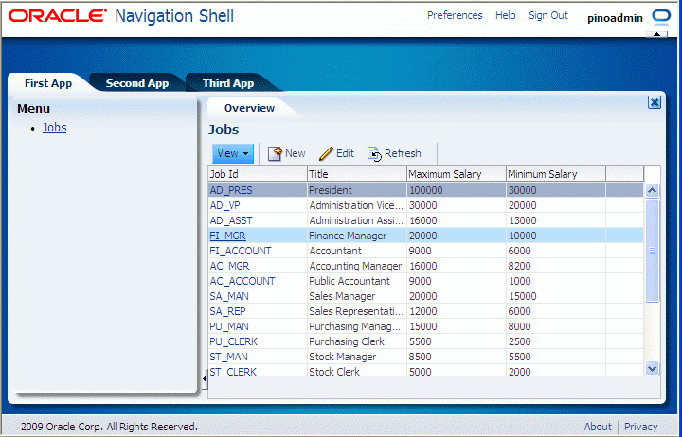Select the PU_MAN job id cell

point(258,326)
